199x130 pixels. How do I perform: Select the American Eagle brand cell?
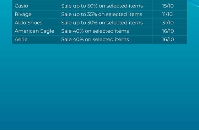click(34, 31)
